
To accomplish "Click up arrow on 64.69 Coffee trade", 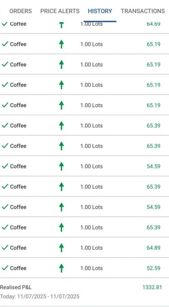I will (61, 25).
